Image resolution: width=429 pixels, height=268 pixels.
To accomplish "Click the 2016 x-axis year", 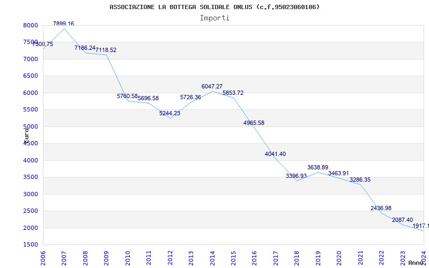I will [254, 258].
